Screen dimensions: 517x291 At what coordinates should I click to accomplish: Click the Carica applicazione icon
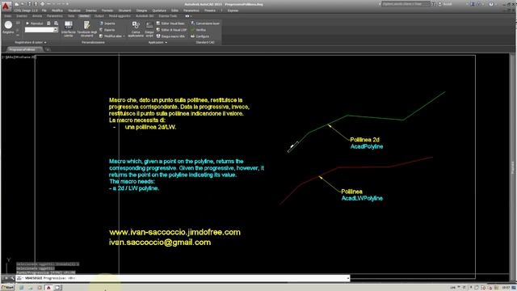tap(136, 29)
